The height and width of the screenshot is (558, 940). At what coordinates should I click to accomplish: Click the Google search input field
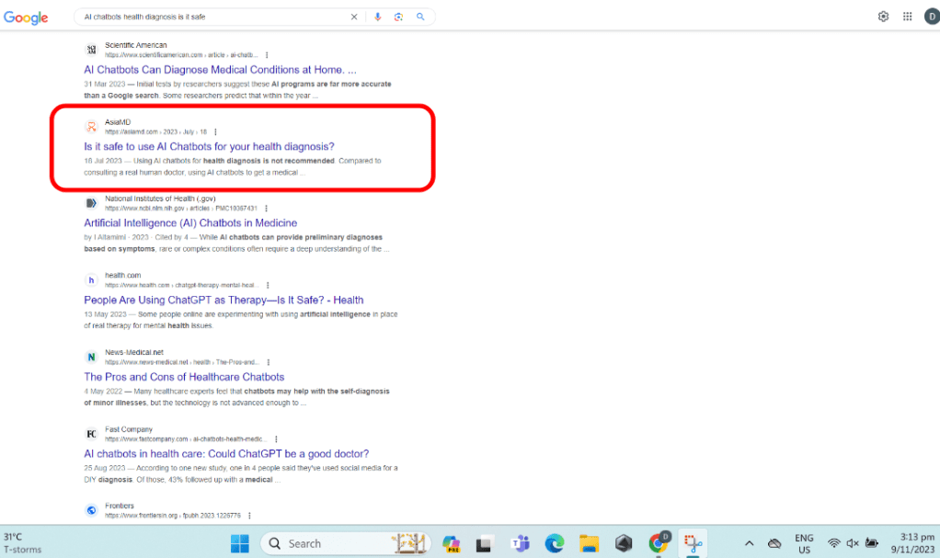[212, 17]
